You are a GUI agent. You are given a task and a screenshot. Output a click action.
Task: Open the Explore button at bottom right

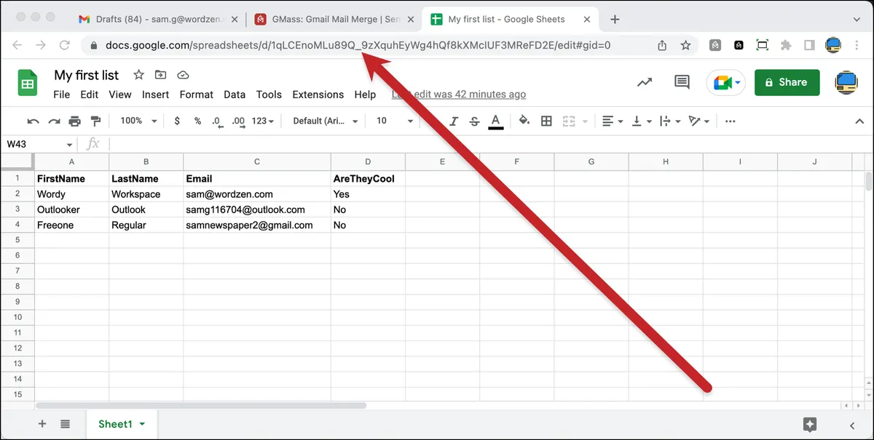click(x=809, y=425)
